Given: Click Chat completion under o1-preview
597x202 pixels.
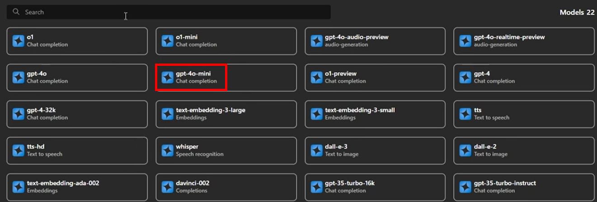Looking at the screenshot, I should 345,81.
